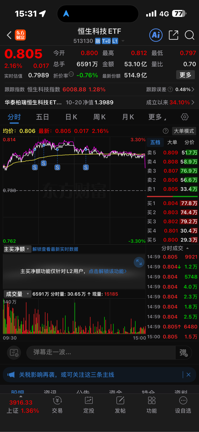Expand the 上证 index ticker arrow
199x432 pixels.
(21, 396)
